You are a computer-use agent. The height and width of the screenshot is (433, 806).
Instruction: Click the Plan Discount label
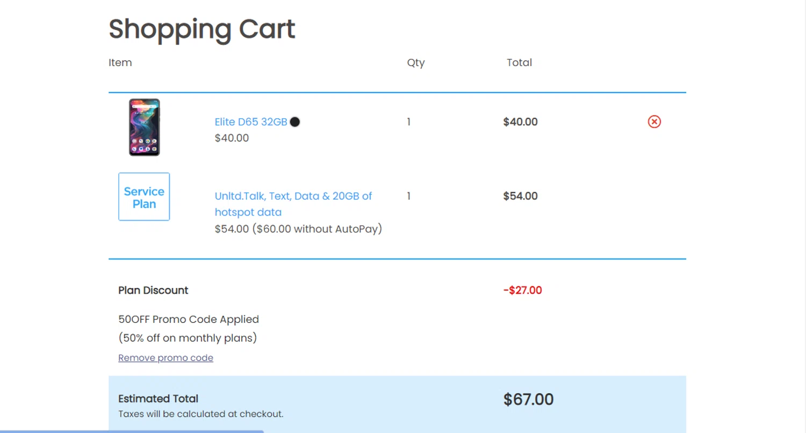(153, 291)
